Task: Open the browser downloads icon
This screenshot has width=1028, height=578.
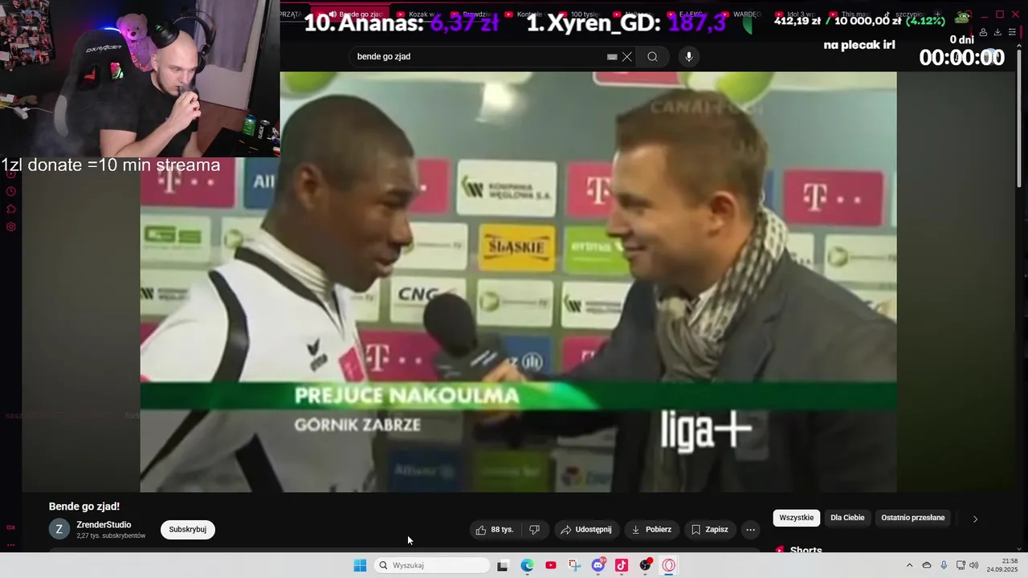Action: pos(997,32)
